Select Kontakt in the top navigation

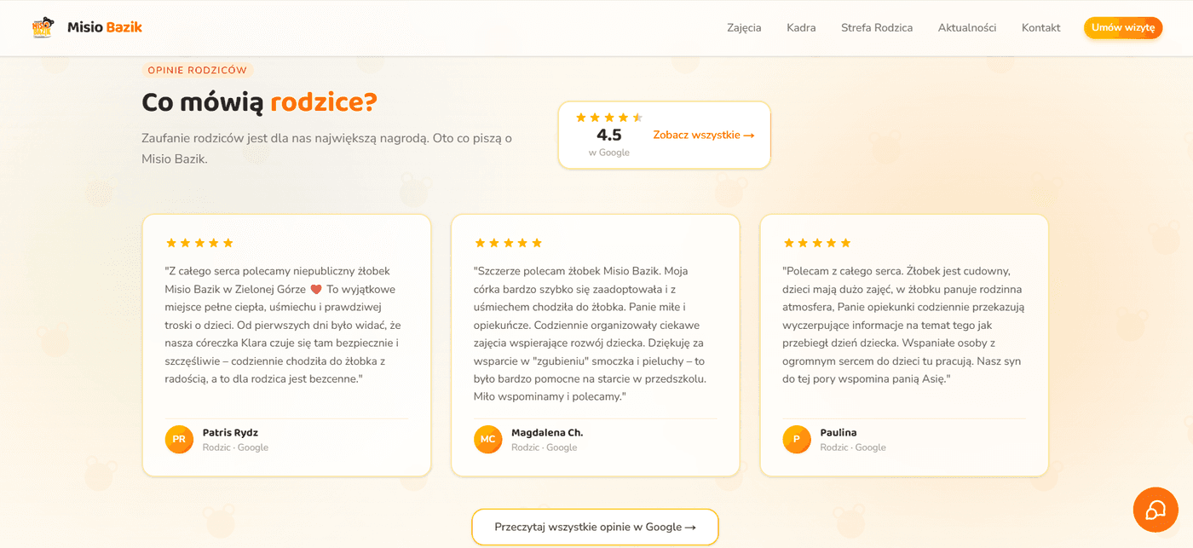[1041, 28]
